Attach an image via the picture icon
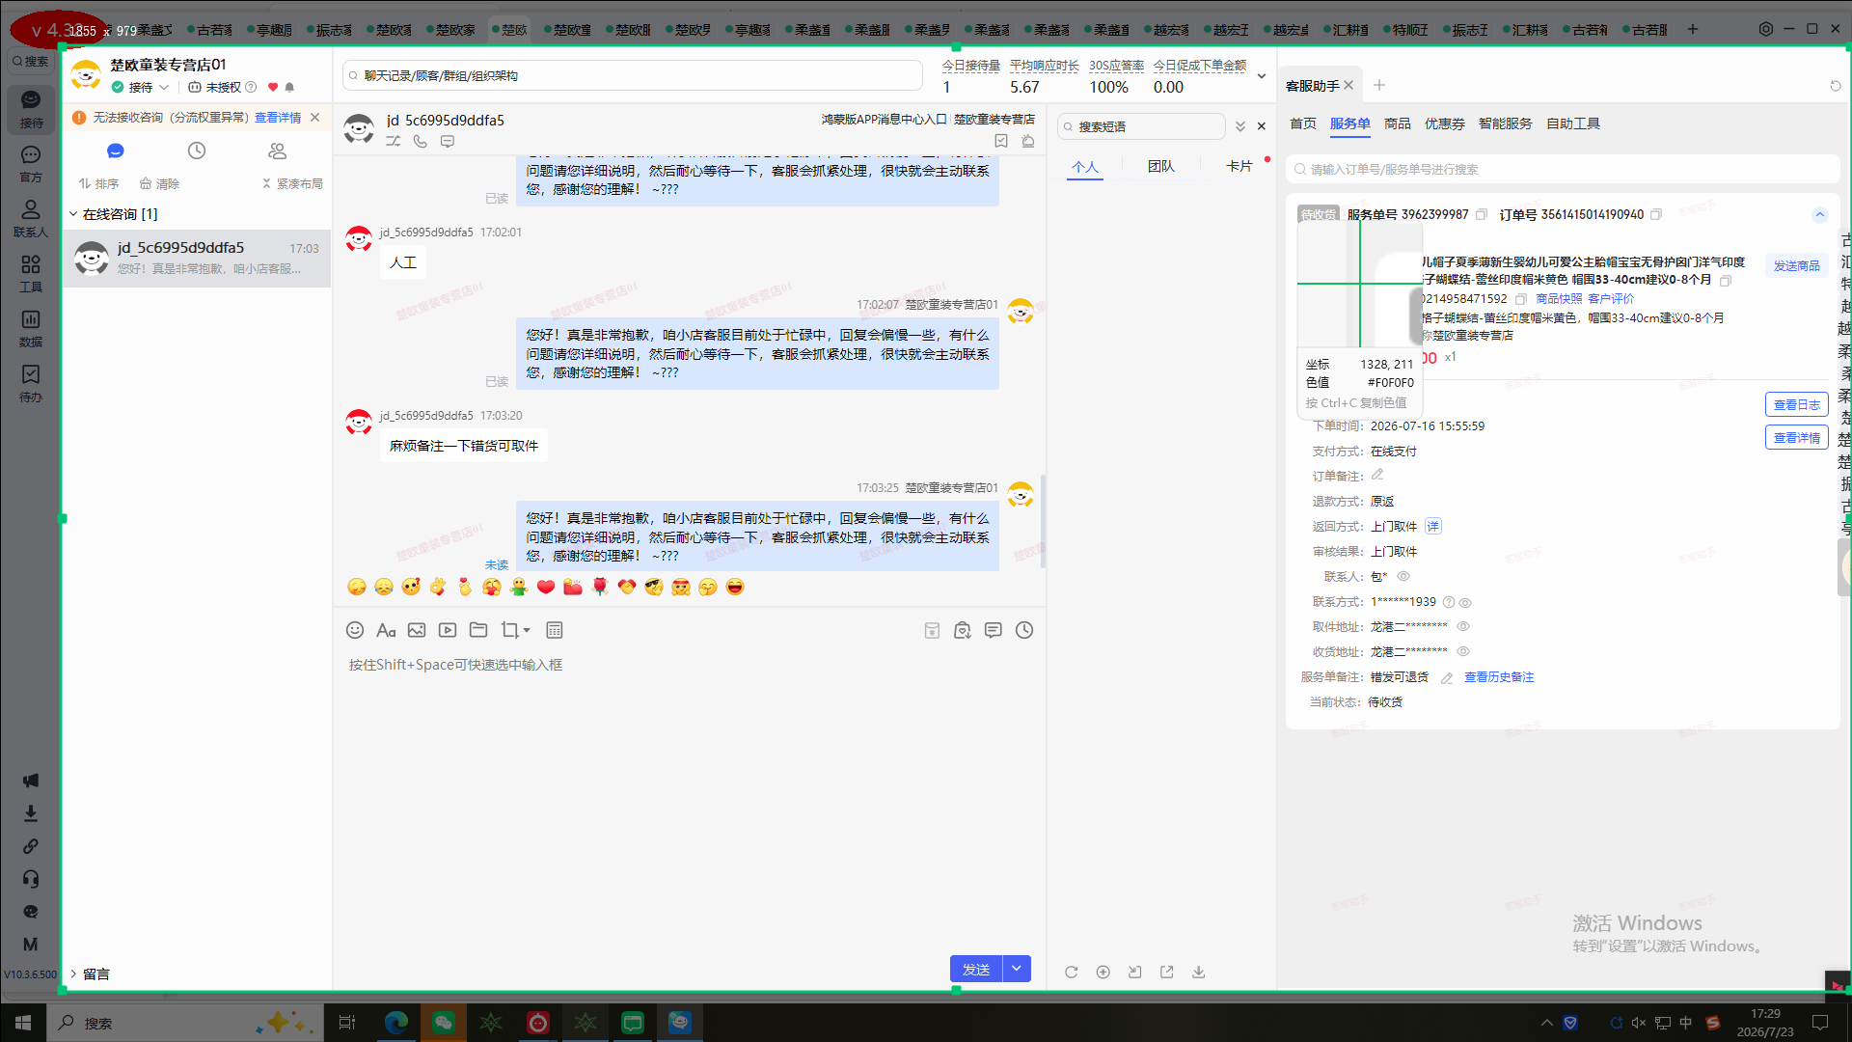This screenshot has height=1042, width=1852. point(417,630)
